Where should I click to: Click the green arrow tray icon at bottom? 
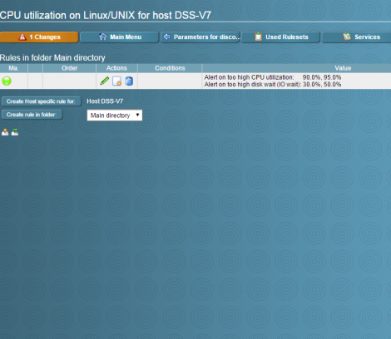pos(15,132)
